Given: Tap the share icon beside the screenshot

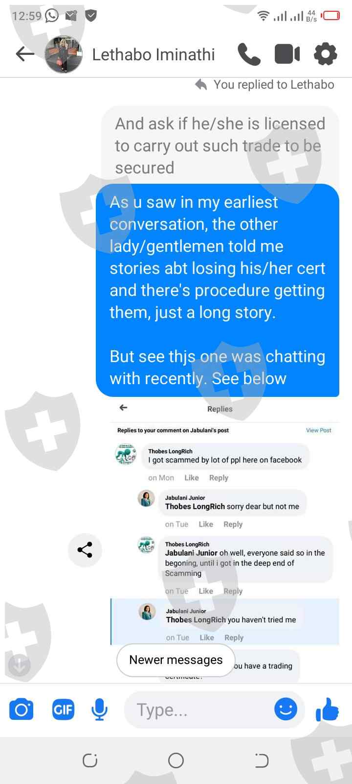Looking at the screenshot, I should tap(85, 550).
